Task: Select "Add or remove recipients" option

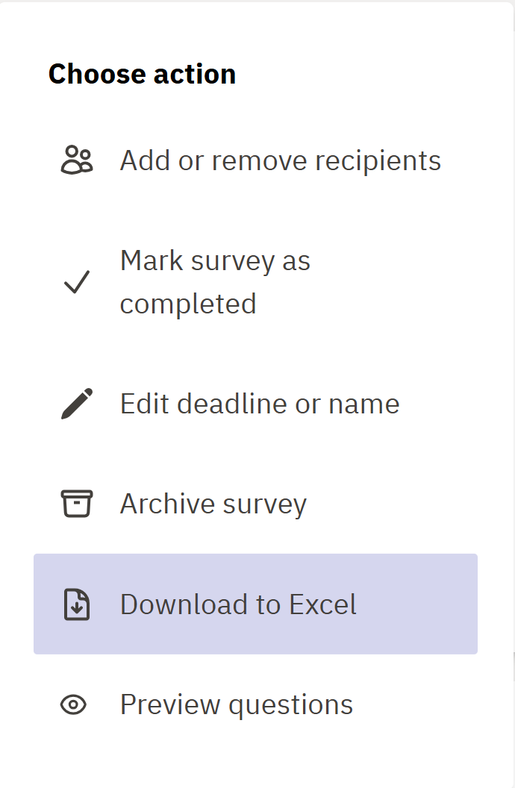Action: tap(280, 160)
